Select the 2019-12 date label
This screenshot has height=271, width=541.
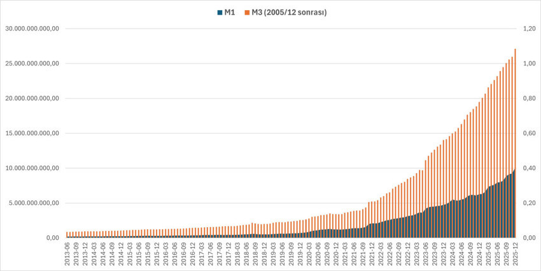click(x=300, y=253)
